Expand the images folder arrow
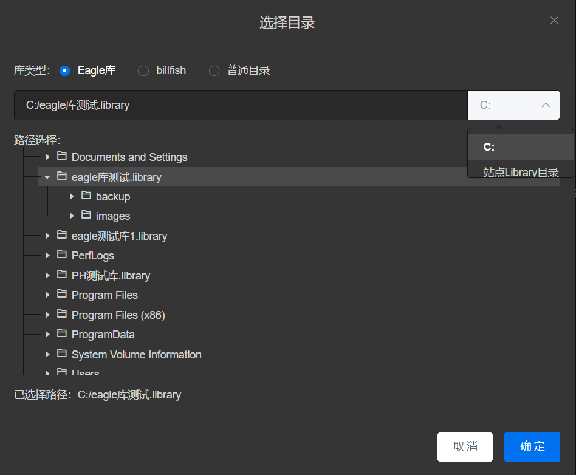The width and height of the screenshot is (576, 475). point(72,216)
